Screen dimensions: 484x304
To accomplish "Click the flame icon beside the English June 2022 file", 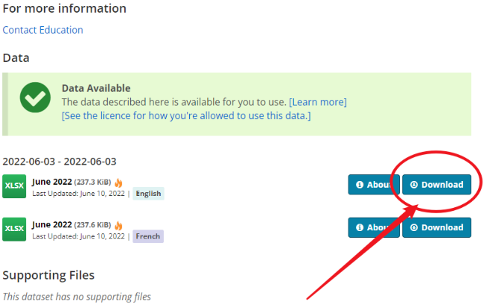I will click(x=118, y=183).
